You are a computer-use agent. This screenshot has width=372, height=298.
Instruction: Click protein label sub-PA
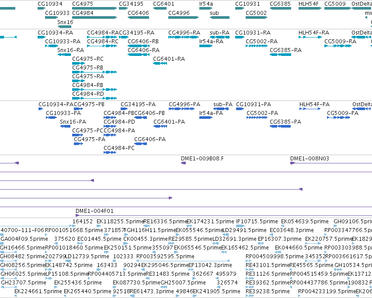tap(223, 104)
